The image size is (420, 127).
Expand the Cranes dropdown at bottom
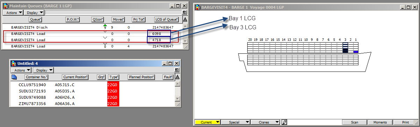tap(266, 122)
